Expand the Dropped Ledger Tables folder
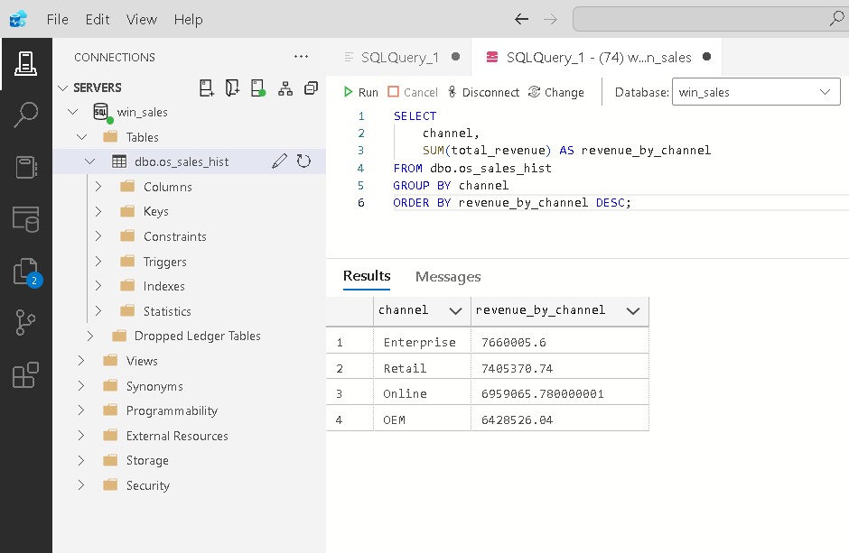The width and height of the screenshot is (849, 553). 90,336
